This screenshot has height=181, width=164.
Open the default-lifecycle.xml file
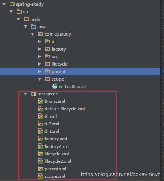65,109
